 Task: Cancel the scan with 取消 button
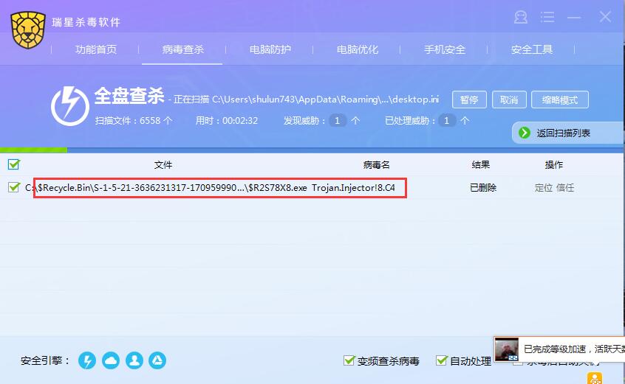tap(509, 100)
